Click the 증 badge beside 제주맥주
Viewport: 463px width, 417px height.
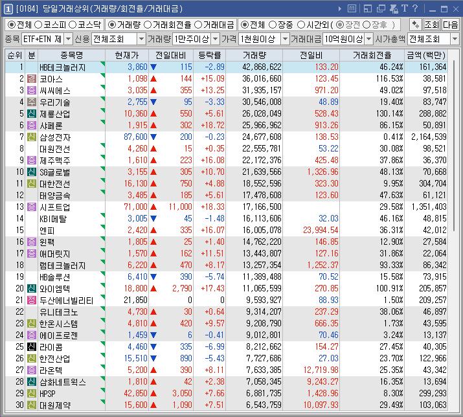coord(32,161)
